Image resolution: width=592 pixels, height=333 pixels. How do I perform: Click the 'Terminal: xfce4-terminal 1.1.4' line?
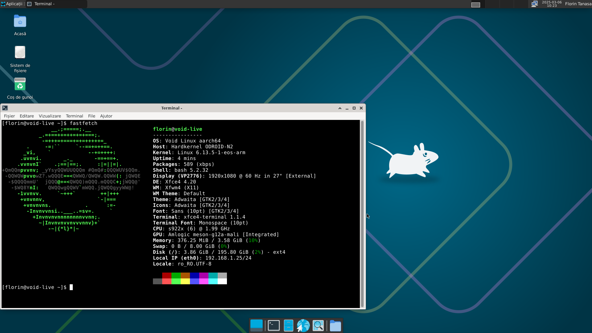coord(199,217)
